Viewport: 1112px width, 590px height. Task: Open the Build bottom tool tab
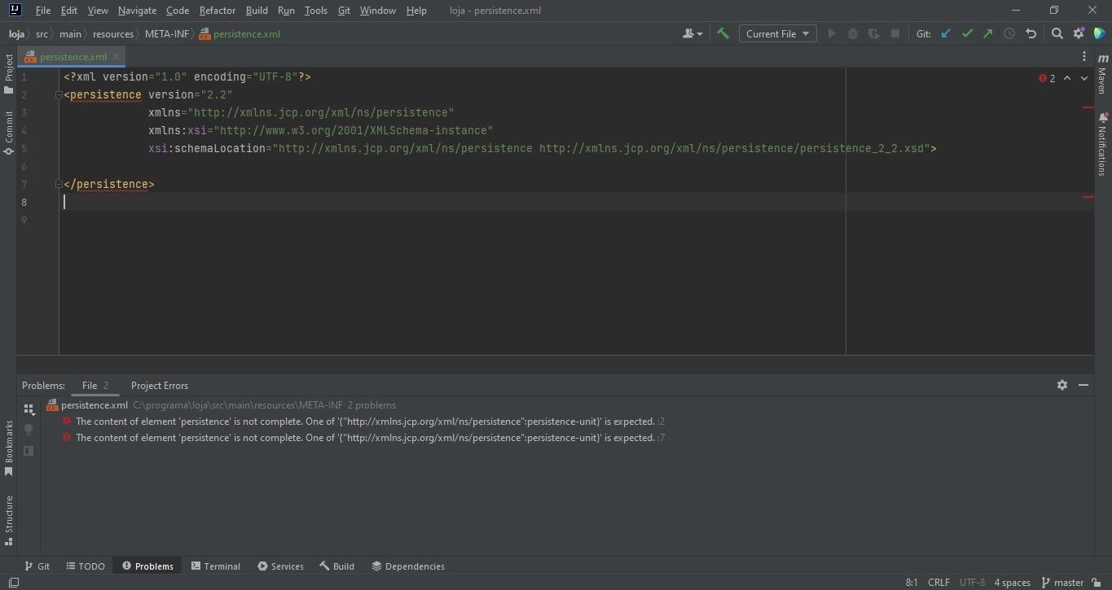[337, 566]
